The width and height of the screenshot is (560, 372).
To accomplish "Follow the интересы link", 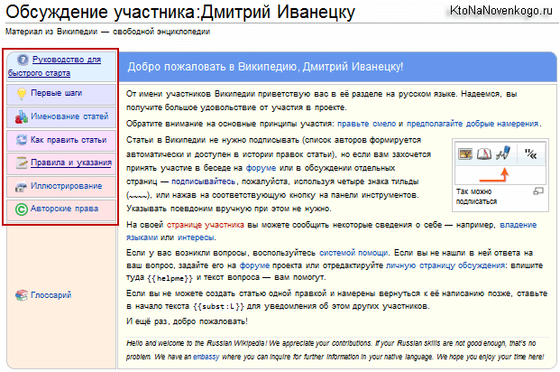I will coord(196,237).
